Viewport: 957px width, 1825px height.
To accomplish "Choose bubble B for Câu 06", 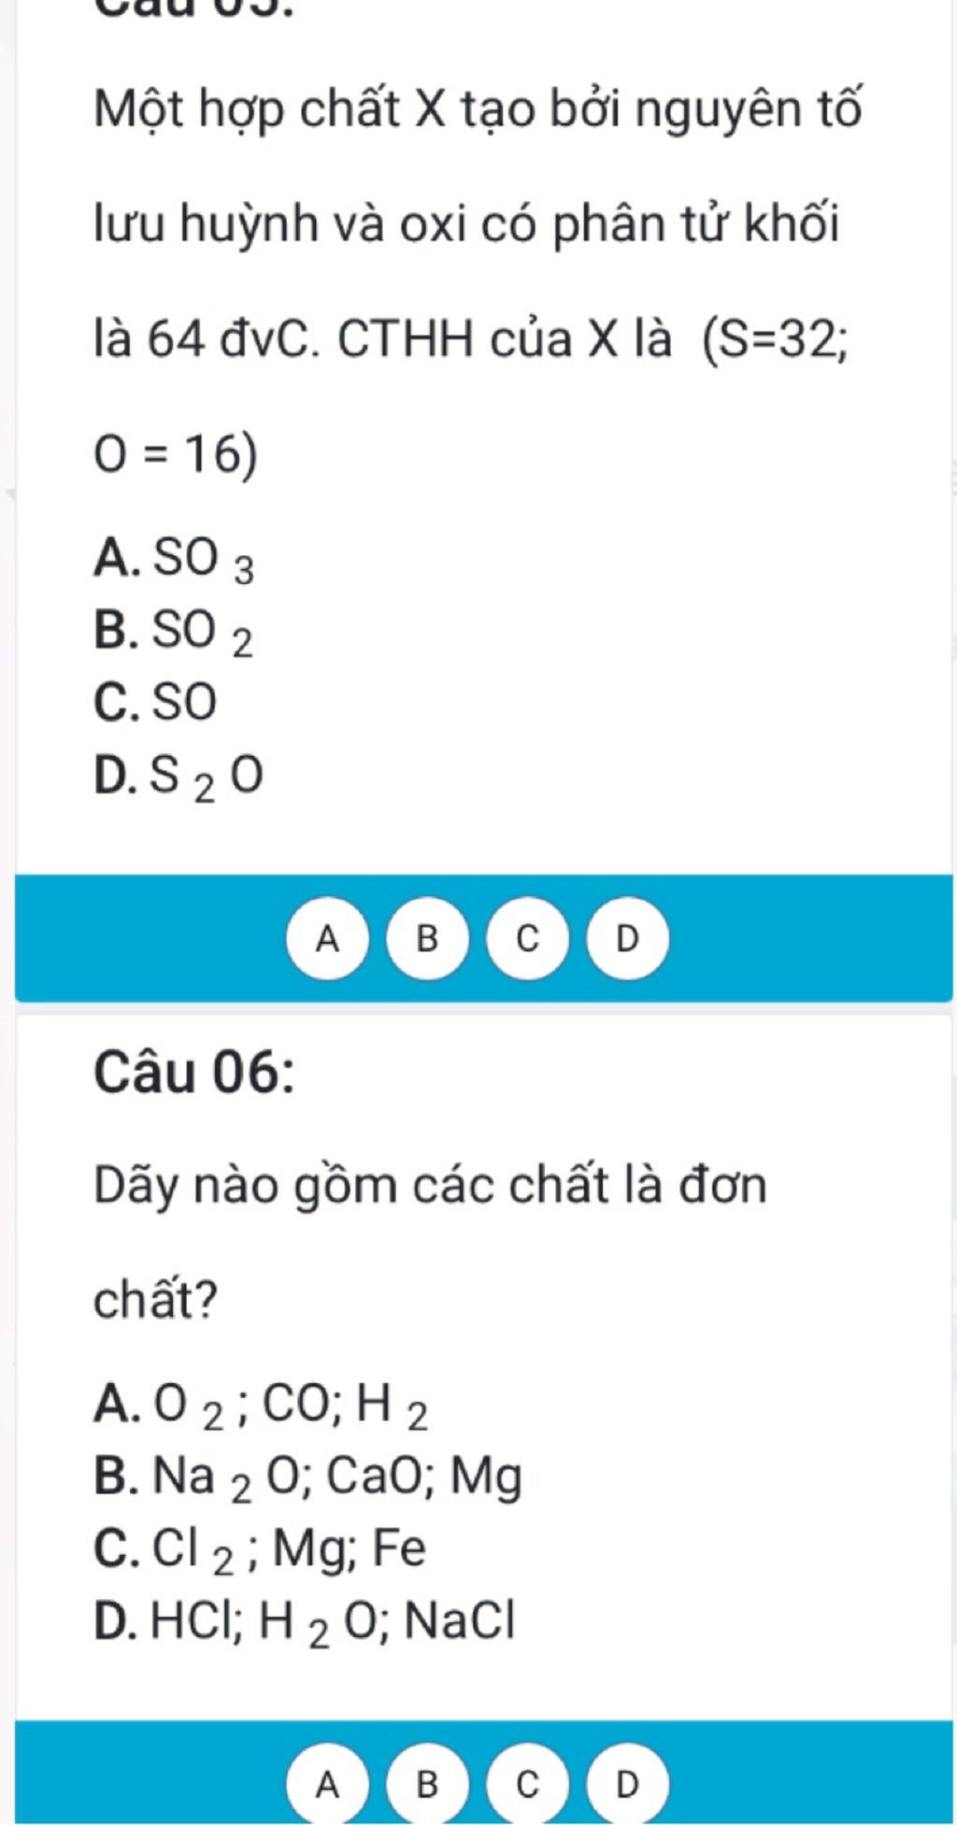I will (427, 1784).
